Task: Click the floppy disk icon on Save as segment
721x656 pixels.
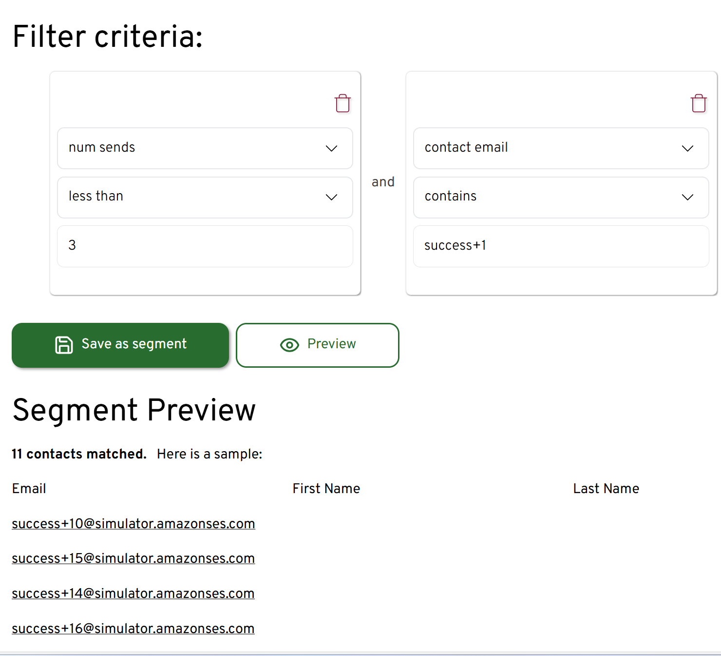Action: coord(64,345)
